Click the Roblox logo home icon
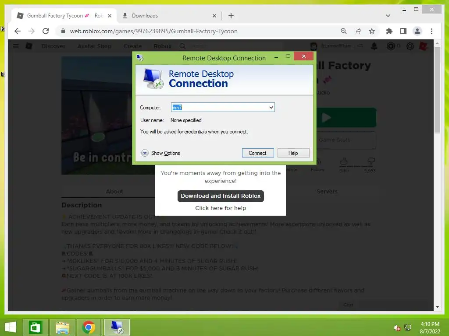This screenshot has height=336, width=449. click(x=29, y=46)
